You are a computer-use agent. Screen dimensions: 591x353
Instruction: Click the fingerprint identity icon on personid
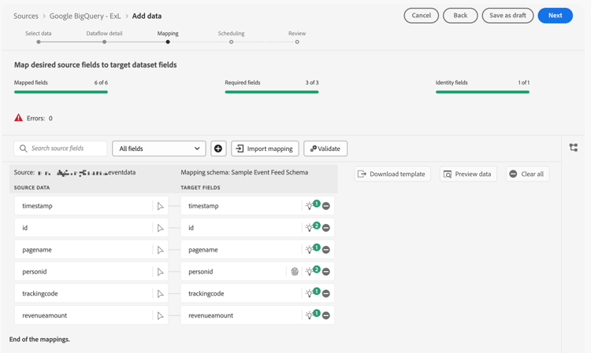tap(295, 272)
